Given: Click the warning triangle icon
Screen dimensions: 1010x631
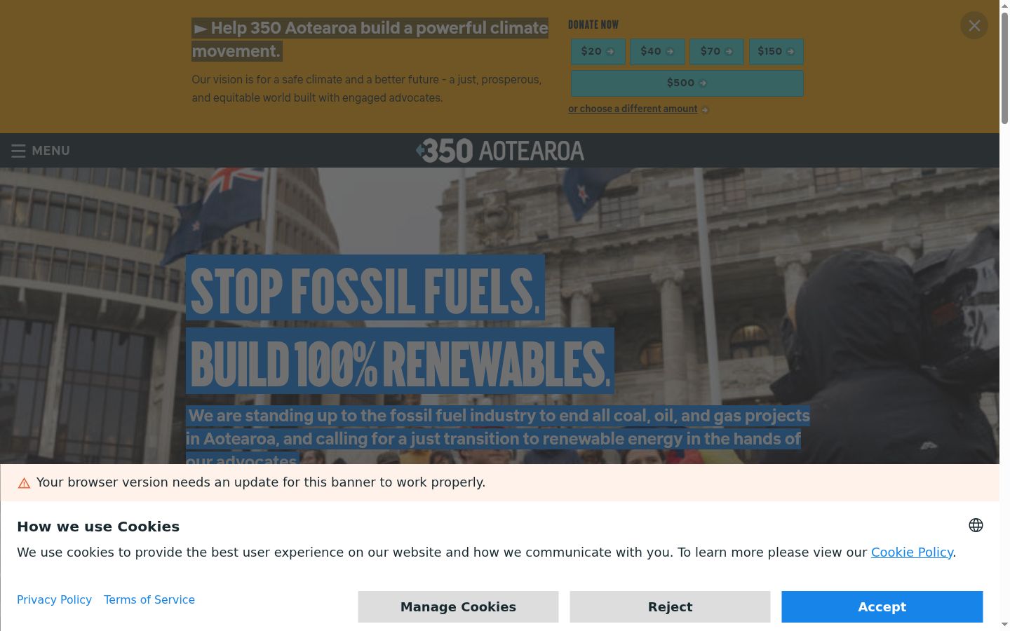Looking at the screenshot, I should (24, 483).
